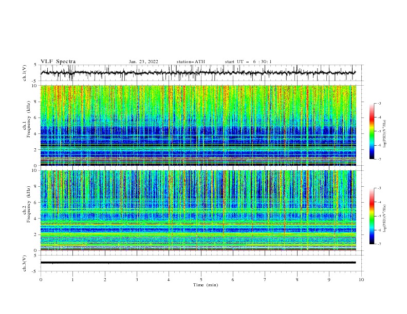Click the time axis tick label "5"
Screen dimensions: 407x314
201,280
